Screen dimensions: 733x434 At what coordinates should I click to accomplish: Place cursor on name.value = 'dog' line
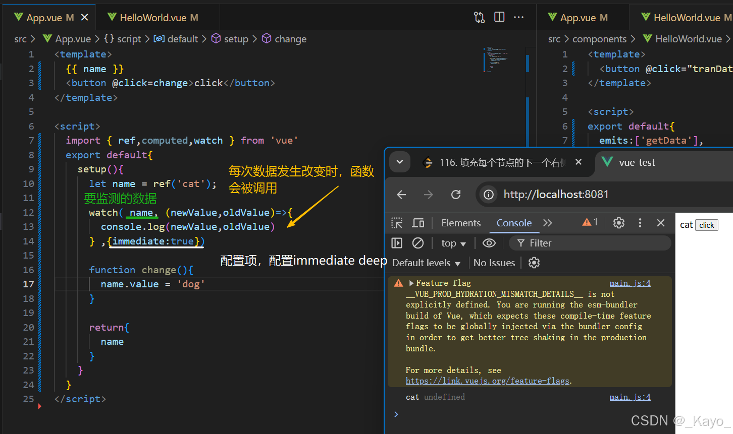point(152,284)
